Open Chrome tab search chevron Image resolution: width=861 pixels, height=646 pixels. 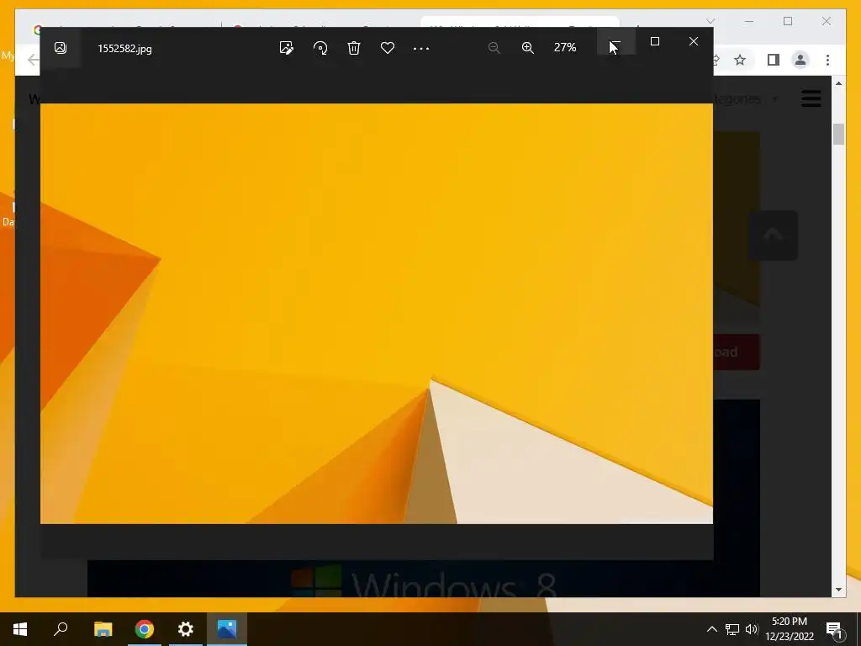tap(710, 21)
